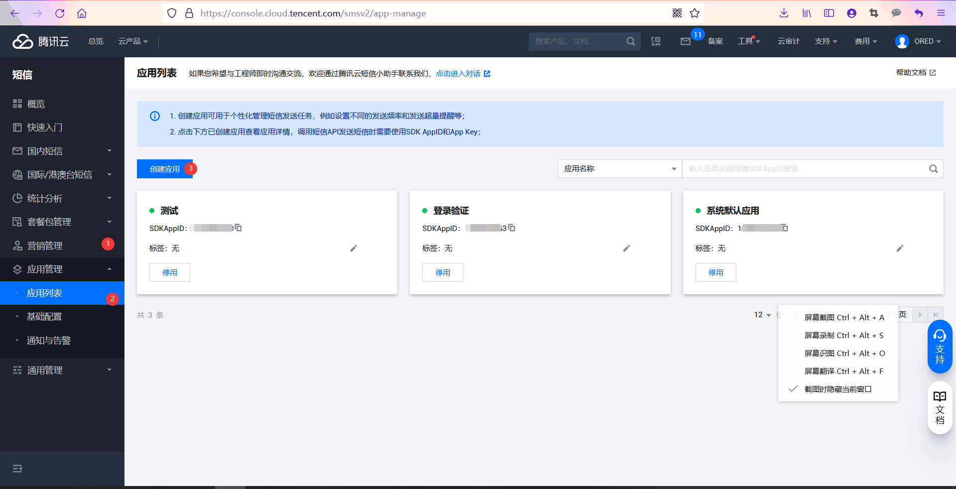Choose 屏幕录制 Ctrl+Alt+S from popup menu
The height and width of the screenshot is (489, 956).
[x=838, y=336]
